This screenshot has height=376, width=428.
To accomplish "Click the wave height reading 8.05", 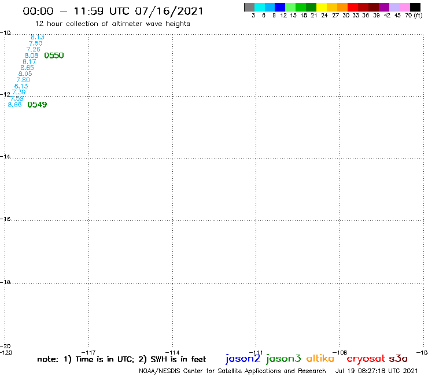I will 25,73.
